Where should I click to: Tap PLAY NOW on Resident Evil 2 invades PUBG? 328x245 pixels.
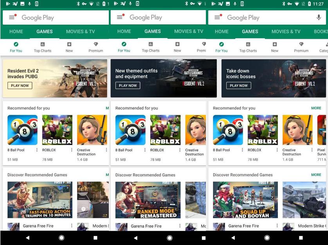[x=20, y=85]
